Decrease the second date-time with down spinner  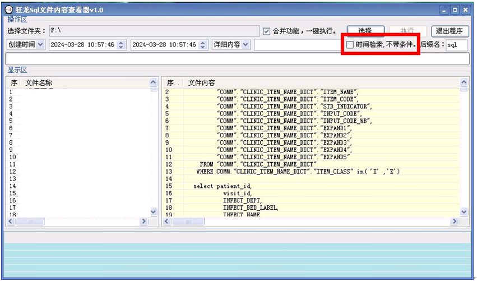(x=203, y=47)
